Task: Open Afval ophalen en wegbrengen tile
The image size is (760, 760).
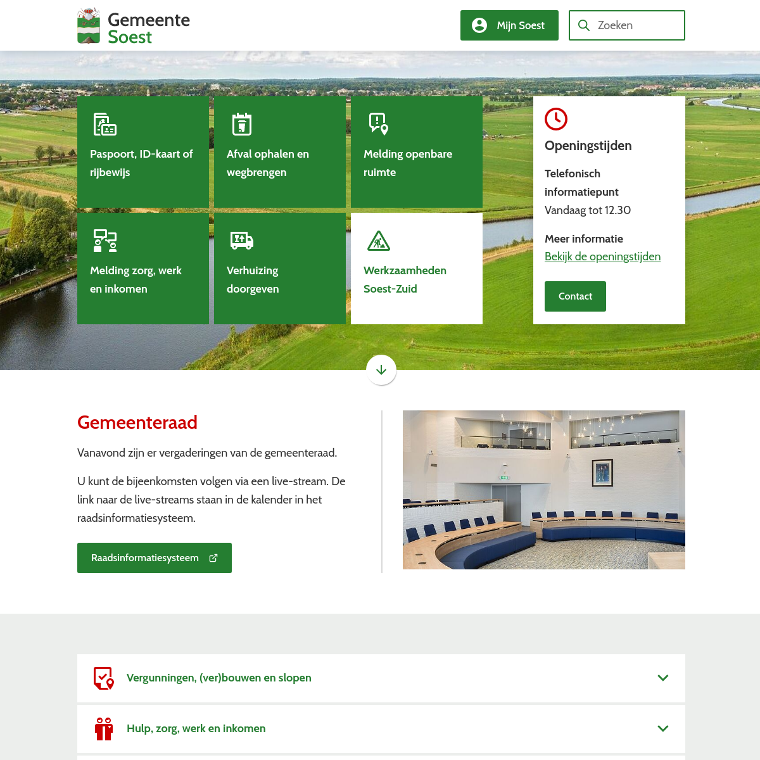Action: (280, 152)
